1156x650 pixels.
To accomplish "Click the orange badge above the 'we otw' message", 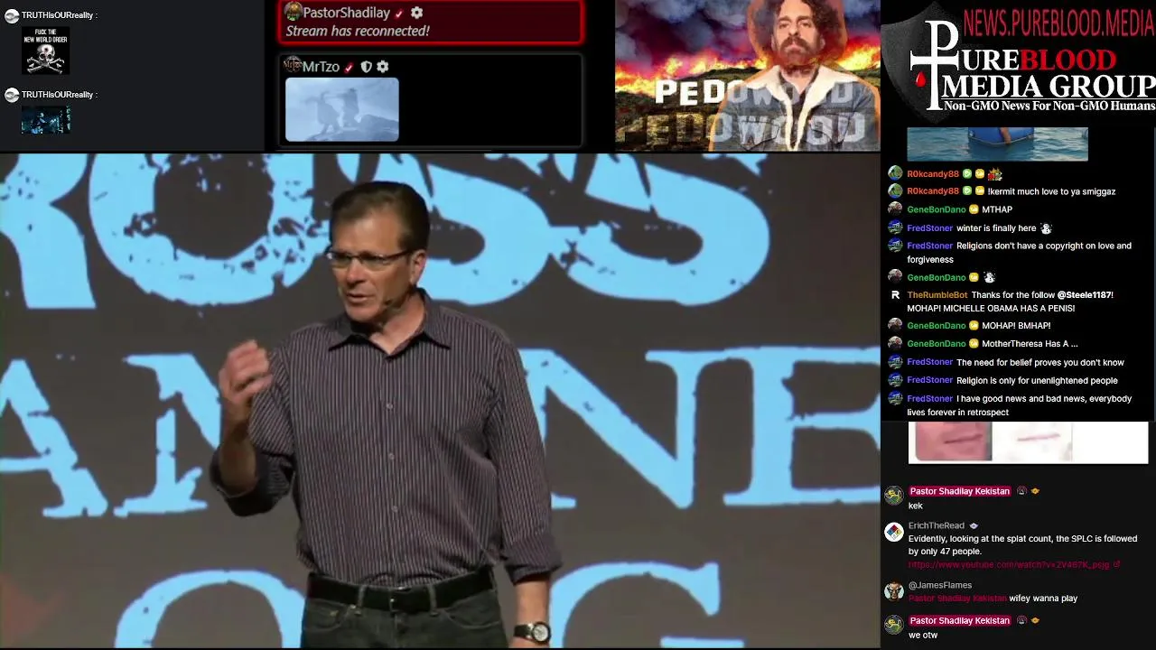I will [1035, 621].
